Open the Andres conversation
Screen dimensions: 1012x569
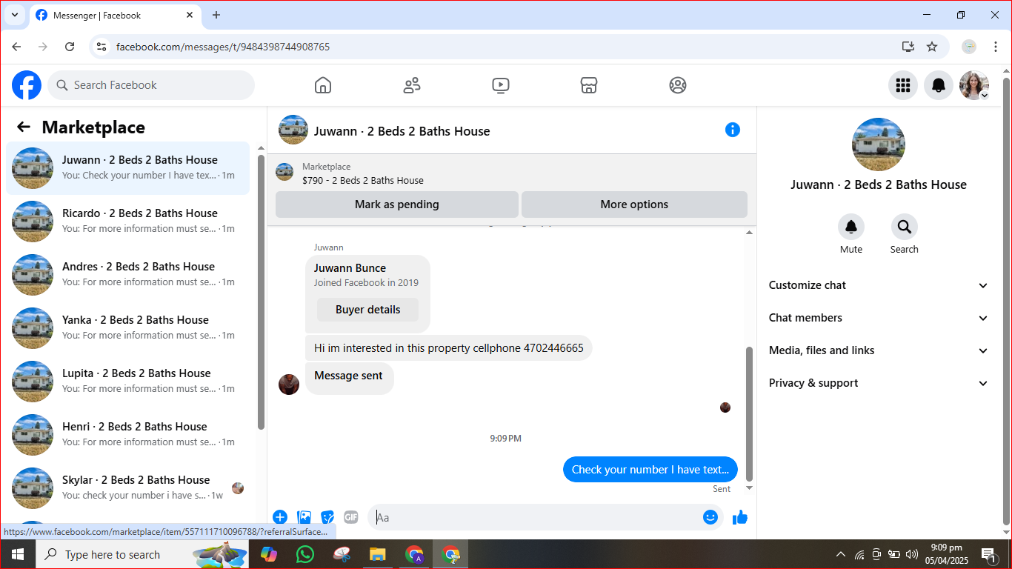[x=128, y=275]
